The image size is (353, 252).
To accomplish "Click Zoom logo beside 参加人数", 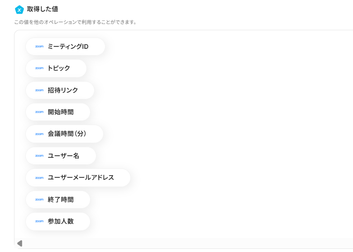I will [39, 221].
